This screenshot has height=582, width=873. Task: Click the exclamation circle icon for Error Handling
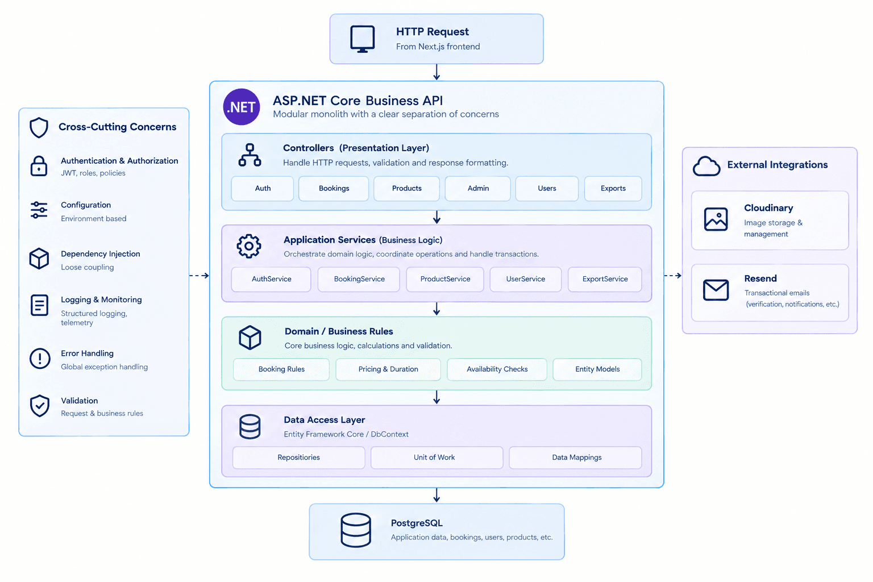coord(40,359)
